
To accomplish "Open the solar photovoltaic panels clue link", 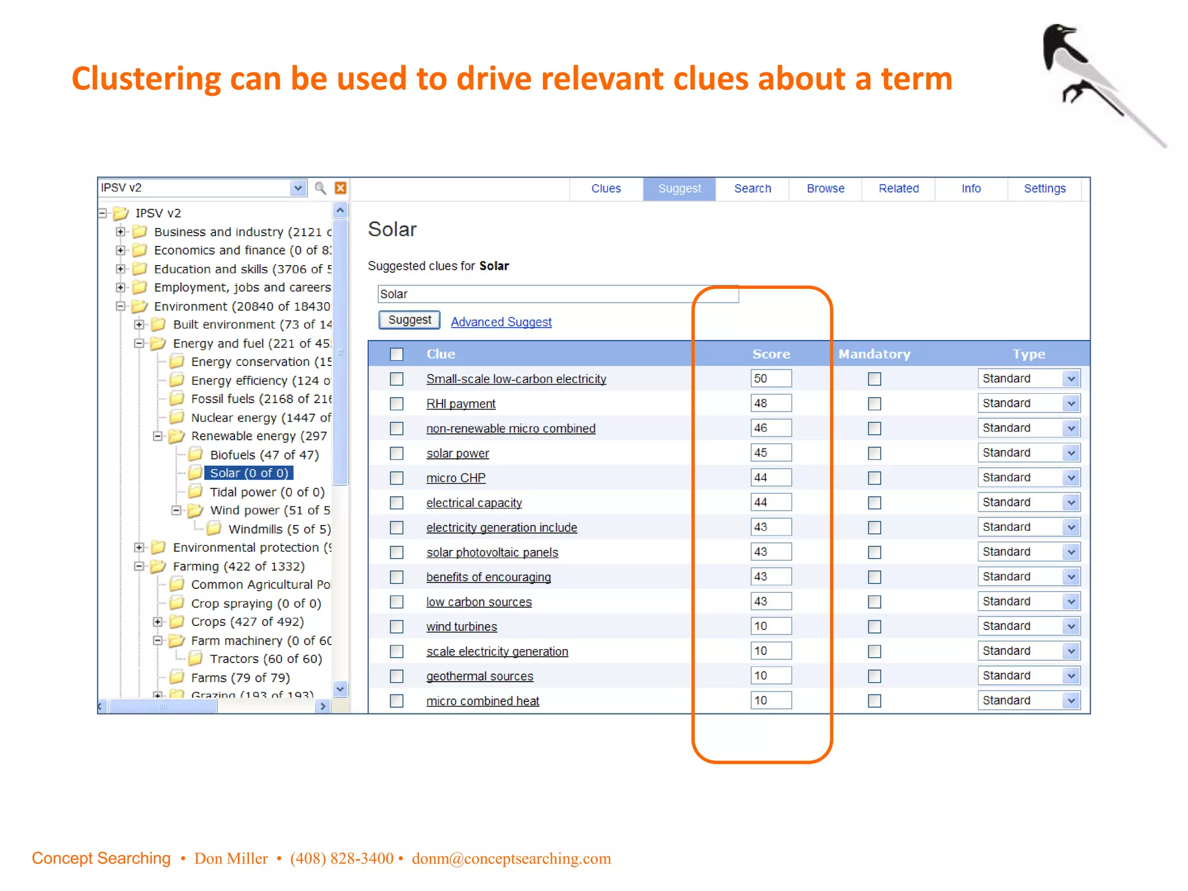I will pyautogui.click(x=492, y=552).
